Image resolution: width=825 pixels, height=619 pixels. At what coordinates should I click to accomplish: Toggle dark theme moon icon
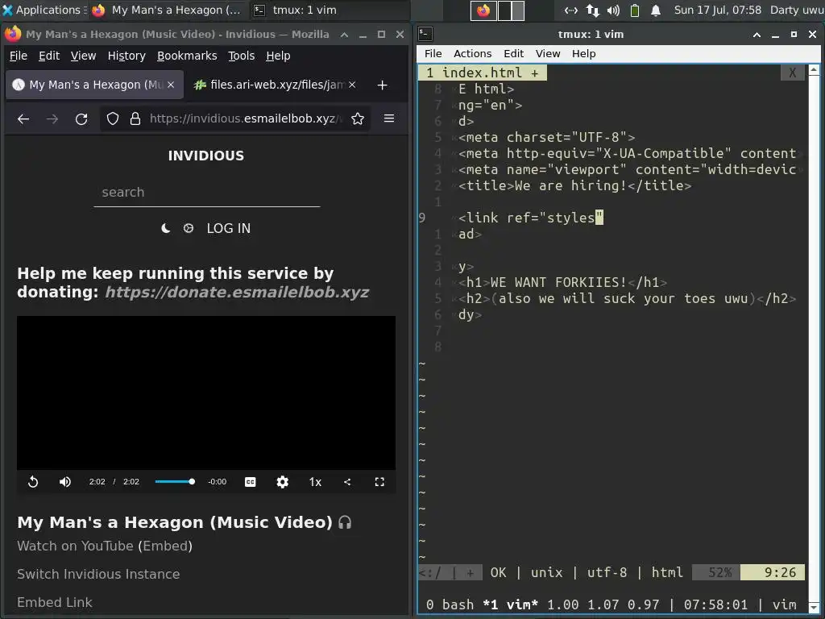pyautogui.click(x=165, y=228)
